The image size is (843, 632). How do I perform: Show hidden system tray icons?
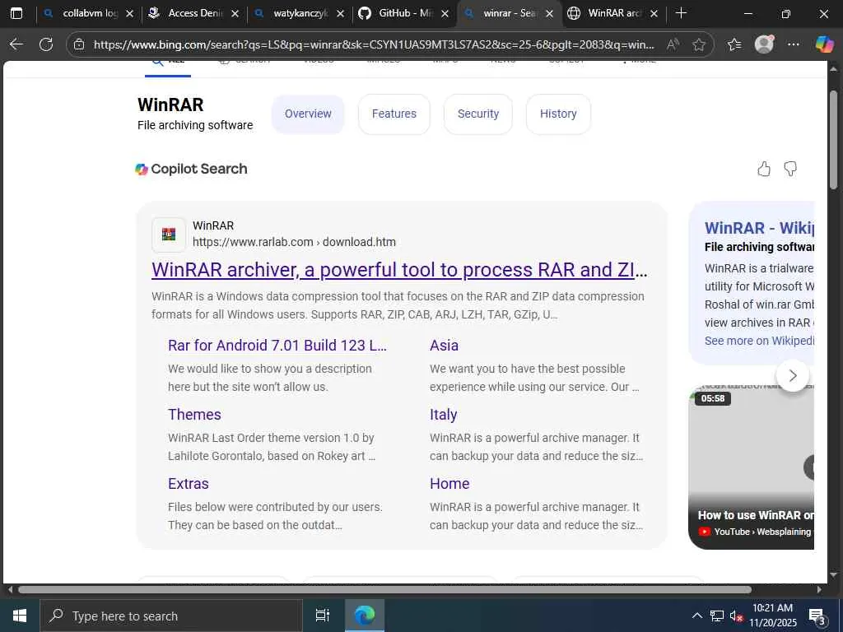(x=696, y=616)
